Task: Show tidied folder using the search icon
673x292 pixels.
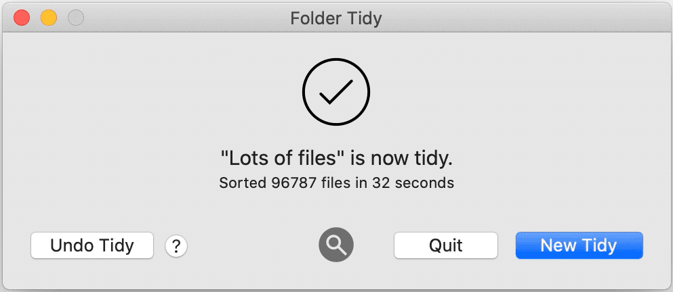Action: [336, 245]
